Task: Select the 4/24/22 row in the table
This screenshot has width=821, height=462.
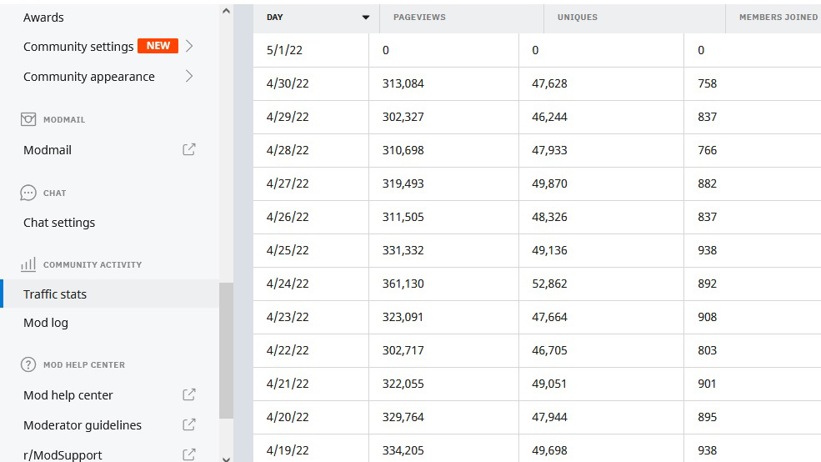Action: (x=537, y=284)
